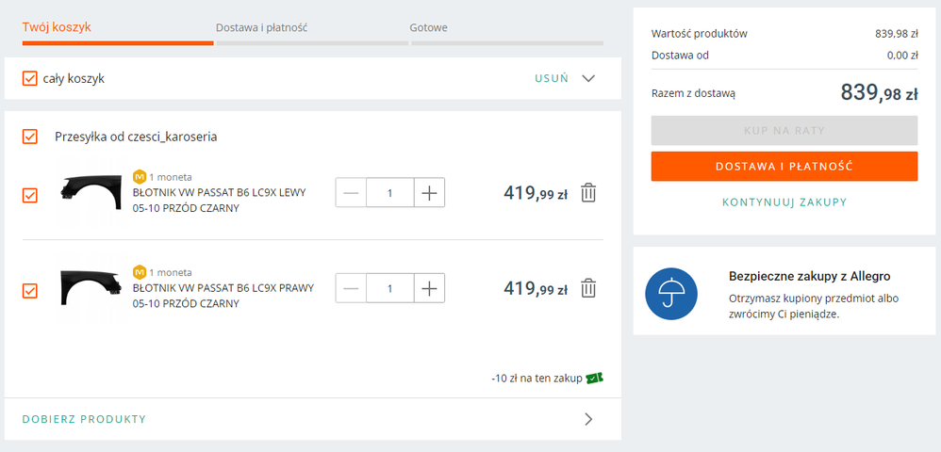Click 'Bezpieczne zakupy z Allegro' heading
Viewport: 941px width, 452px height.
(810, 276)
